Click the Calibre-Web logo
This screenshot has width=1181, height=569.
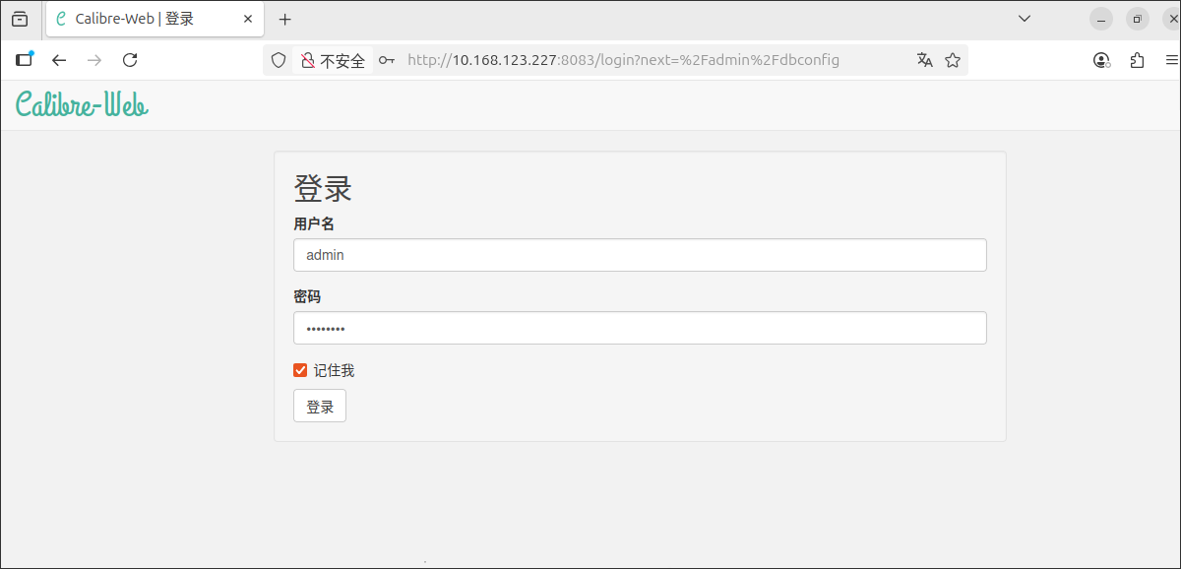(82, 105)
